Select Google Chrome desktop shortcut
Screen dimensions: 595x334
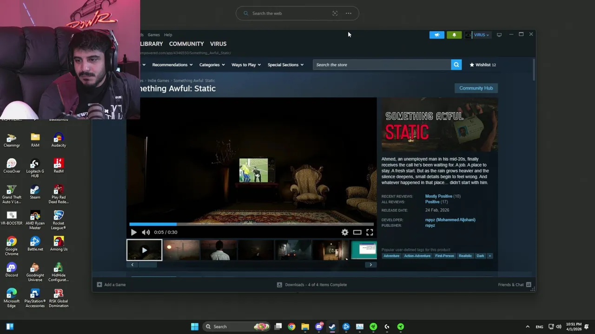click(12, 246)
